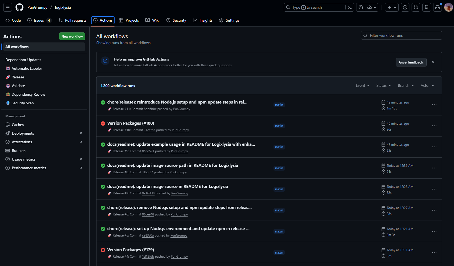Open the global pull requests icon
454x266 pixels.
(416, 7)
